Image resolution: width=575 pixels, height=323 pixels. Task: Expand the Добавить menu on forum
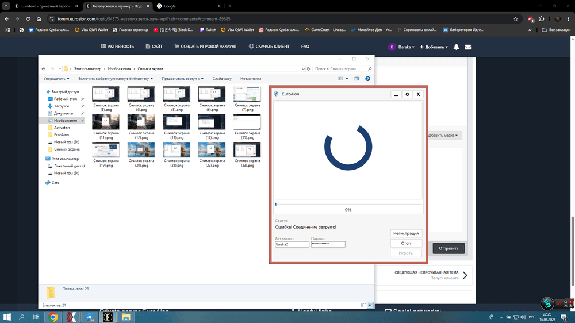pos(435,47)
